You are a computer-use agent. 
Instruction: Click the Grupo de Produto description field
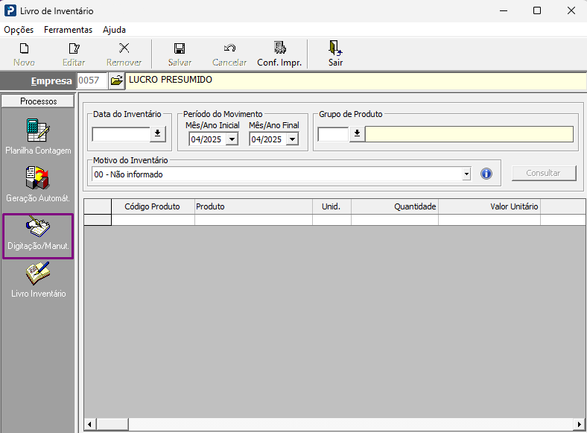pyautogui.click(x=469, y=134)
